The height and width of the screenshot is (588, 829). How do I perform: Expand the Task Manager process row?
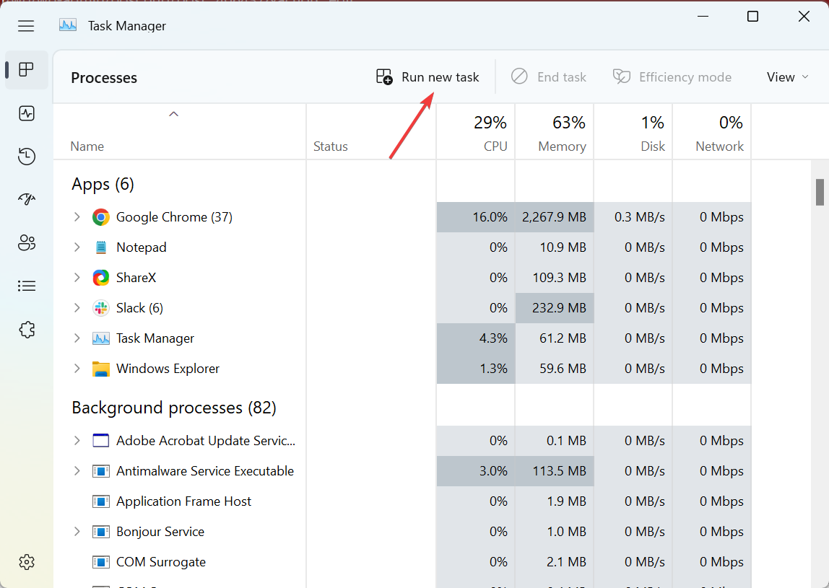click(x=77, y=338)
